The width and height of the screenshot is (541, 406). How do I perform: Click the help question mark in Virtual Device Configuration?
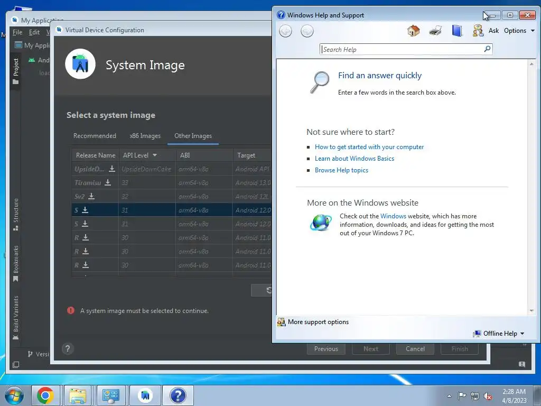pyautogui.click(x=68, y=349)
